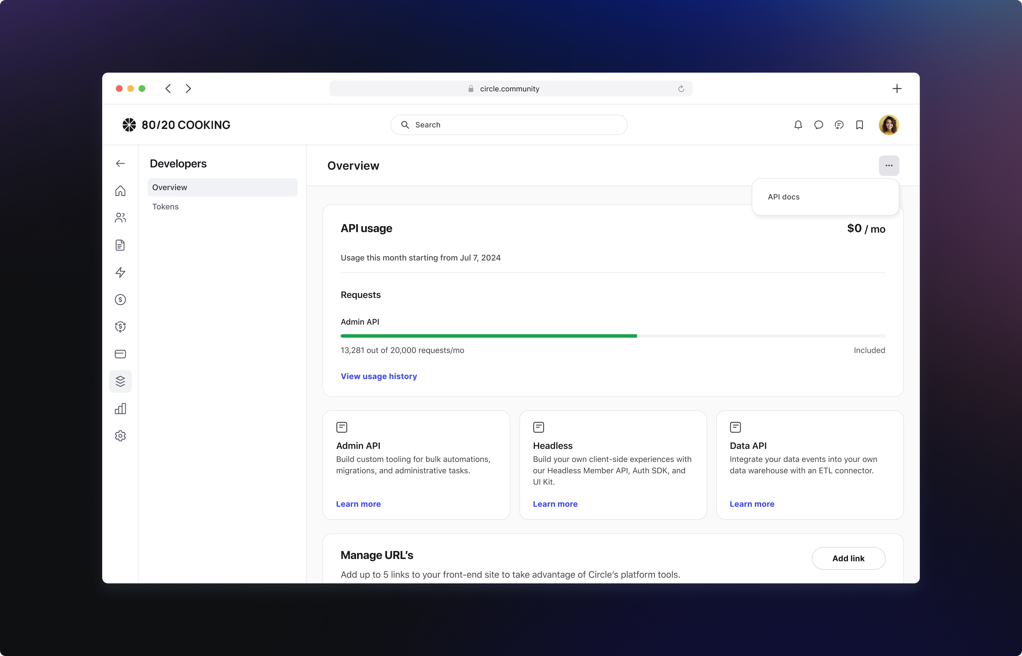This screenshot has width=1022, height=656.
Task: Click View usage history link
Action: [x=379, y=376]
